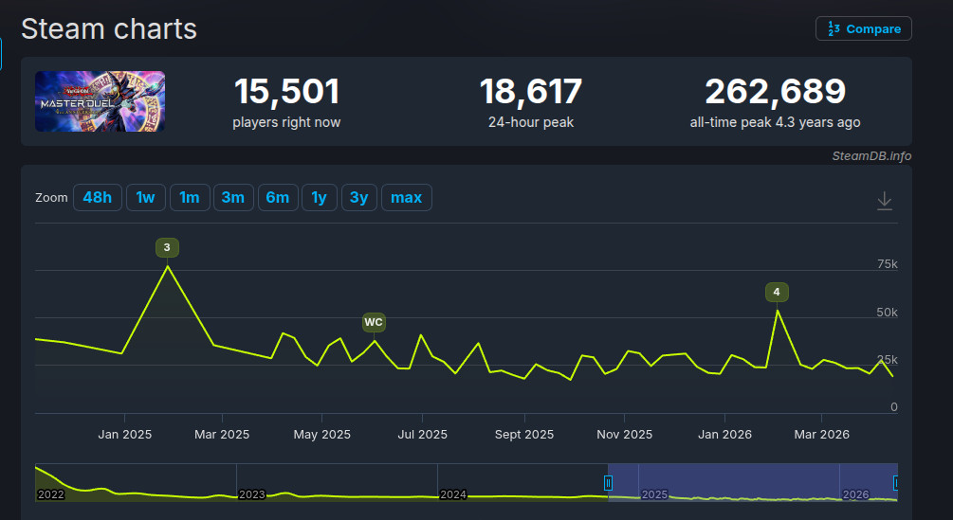Select 6m zoom range
Screen dimensions: 953x520
[277, 197]
